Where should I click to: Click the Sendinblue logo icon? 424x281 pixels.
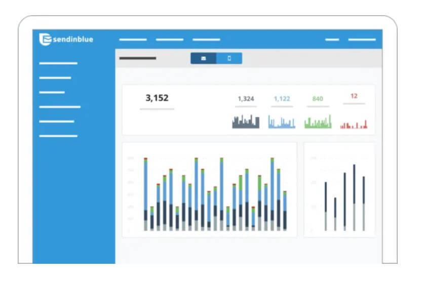pos(45,39)
